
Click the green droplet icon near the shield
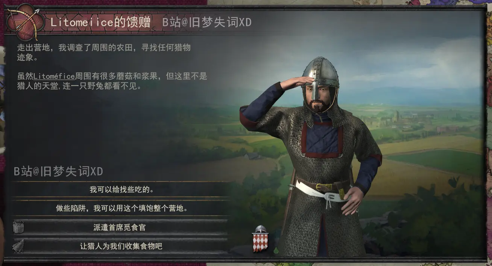pyautogui.click(x=276, y=250)
